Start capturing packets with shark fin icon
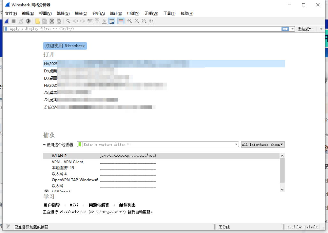The height and width of the screenshot is (233, 328). (7, 21)
